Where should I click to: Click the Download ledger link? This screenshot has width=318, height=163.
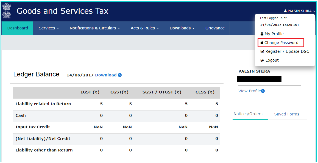coord(106,75)
